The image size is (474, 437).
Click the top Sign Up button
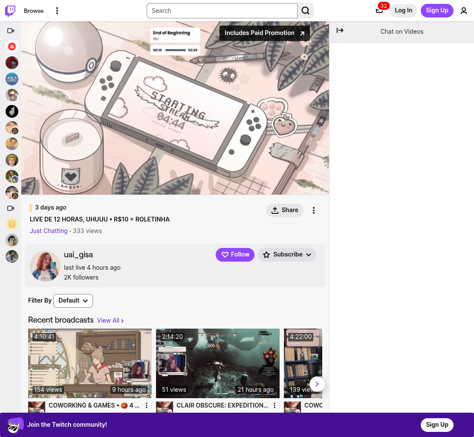pos(437,11)
